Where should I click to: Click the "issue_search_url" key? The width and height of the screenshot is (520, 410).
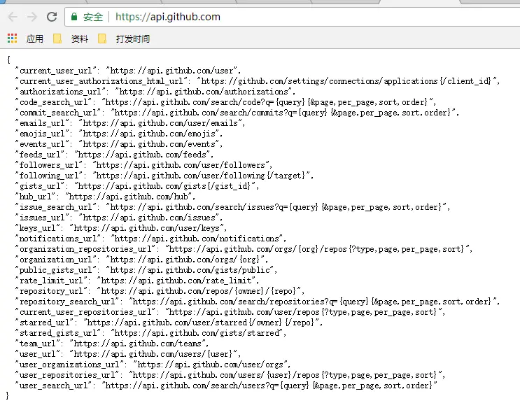[x=55, y=207]
